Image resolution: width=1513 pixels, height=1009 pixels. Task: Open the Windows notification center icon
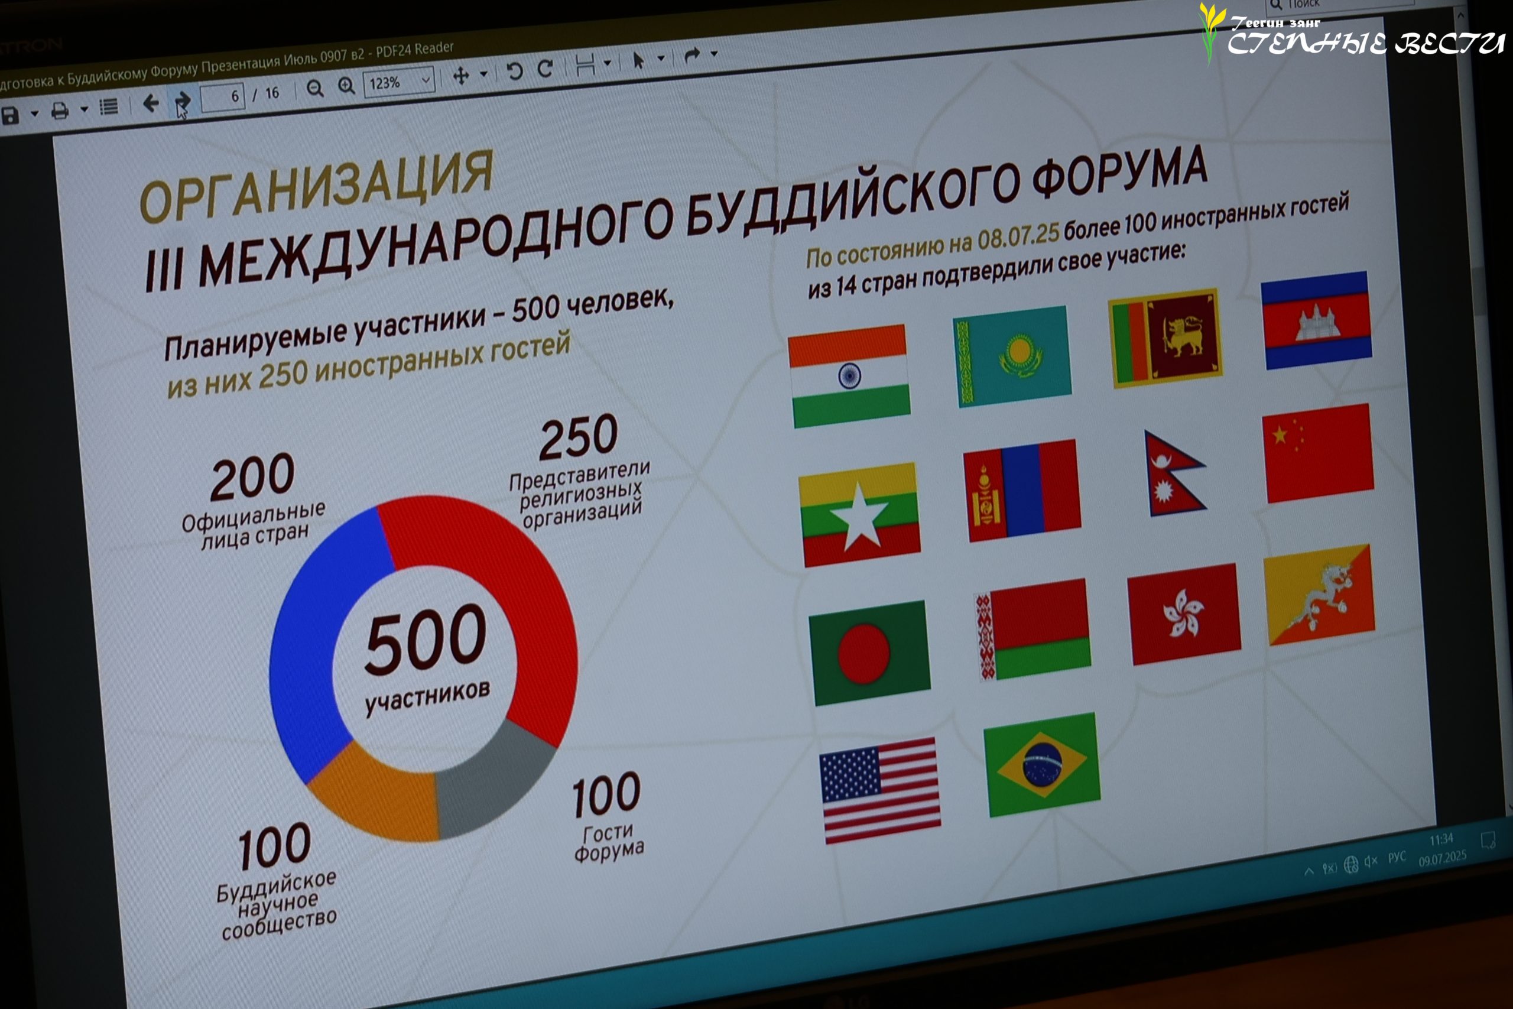click(1488, 841)
